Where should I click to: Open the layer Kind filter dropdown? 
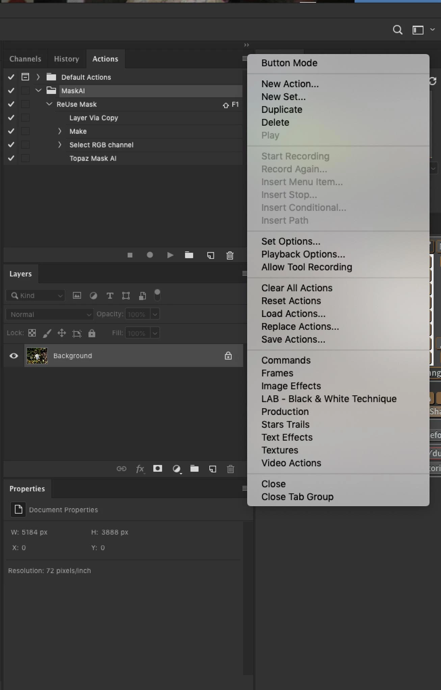click(x=35, y=296)
